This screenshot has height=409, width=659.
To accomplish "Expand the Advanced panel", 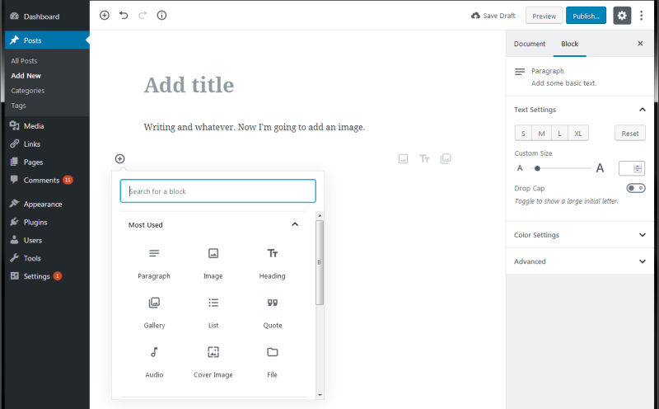I will pyautogui.click(x=580, y=261).
